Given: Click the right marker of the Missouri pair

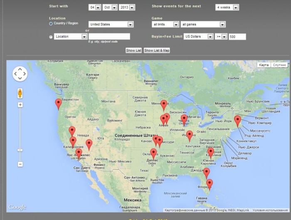Looking at the screenshot, I should (160, 142).
